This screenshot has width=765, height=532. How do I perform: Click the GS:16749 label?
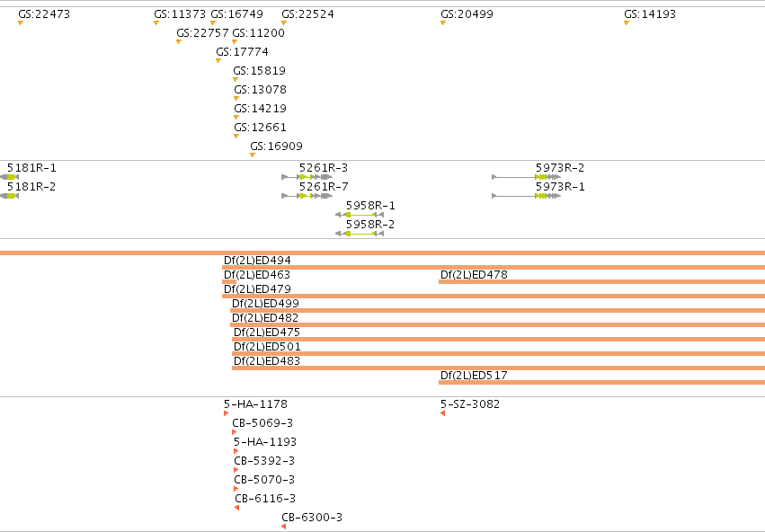click(236, 14)
